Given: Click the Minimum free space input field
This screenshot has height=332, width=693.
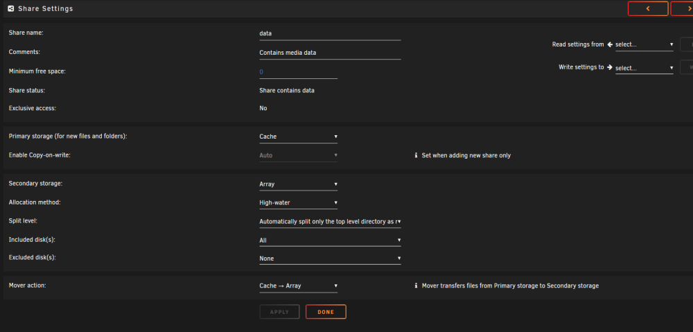Looking at the screenshot, I should click(x=298, y=72).
